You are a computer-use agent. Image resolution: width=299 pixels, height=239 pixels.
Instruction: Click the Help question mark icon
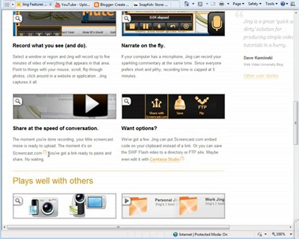(283, 4)
